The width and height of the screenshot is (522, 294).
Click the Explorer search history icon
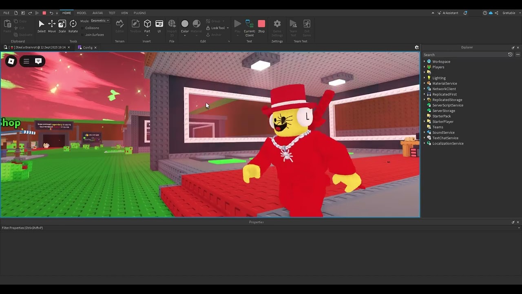point(510,54)
